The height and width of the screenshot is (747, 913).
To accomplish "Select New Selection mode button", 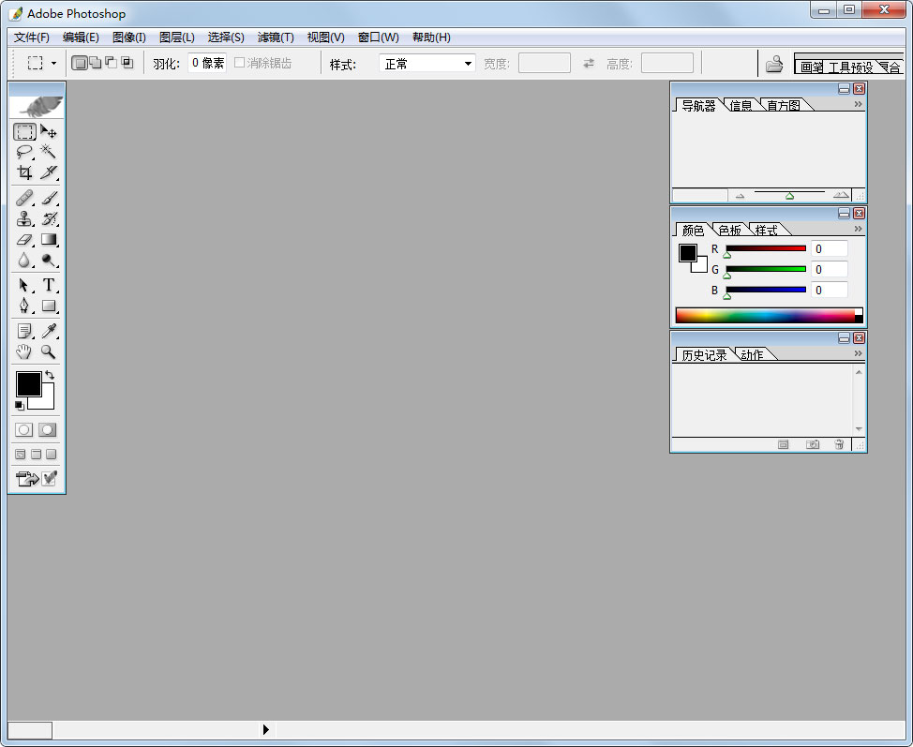I will [80, 63].
